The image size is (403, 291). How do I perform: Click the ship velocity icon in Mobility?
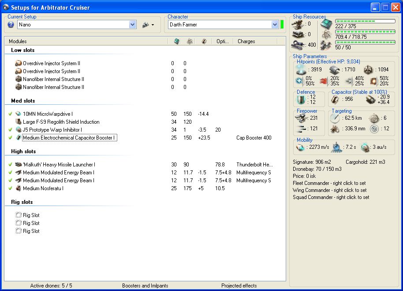[x=300, y=147]
